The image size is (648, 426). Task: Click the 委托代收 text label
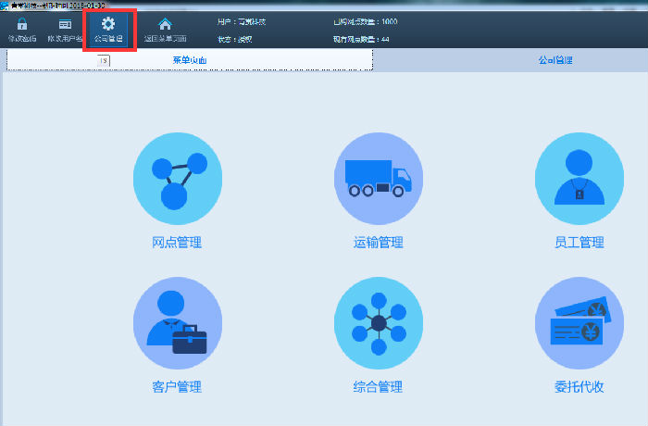(x=579, y=387)
